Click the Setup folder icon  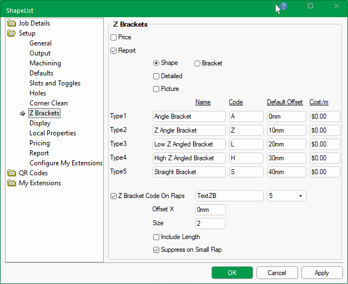click(12, 33)
